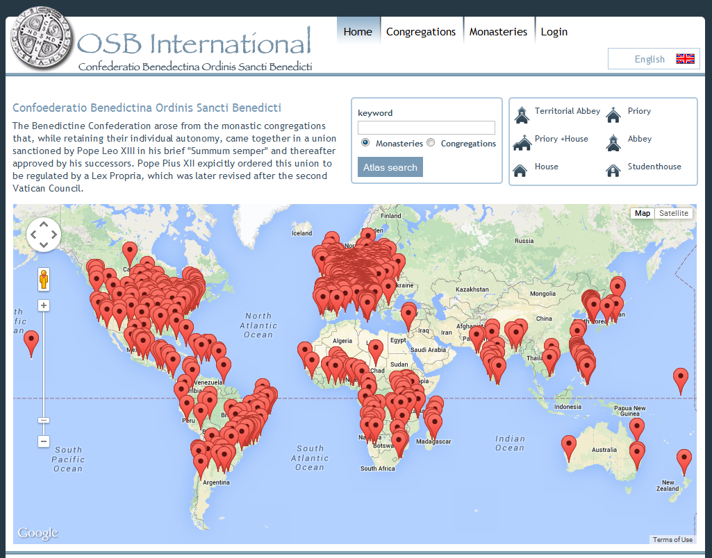Click the Studenthouse legend icon
Image resolution: width=712 pixels, height=558 pixels.
613,171
